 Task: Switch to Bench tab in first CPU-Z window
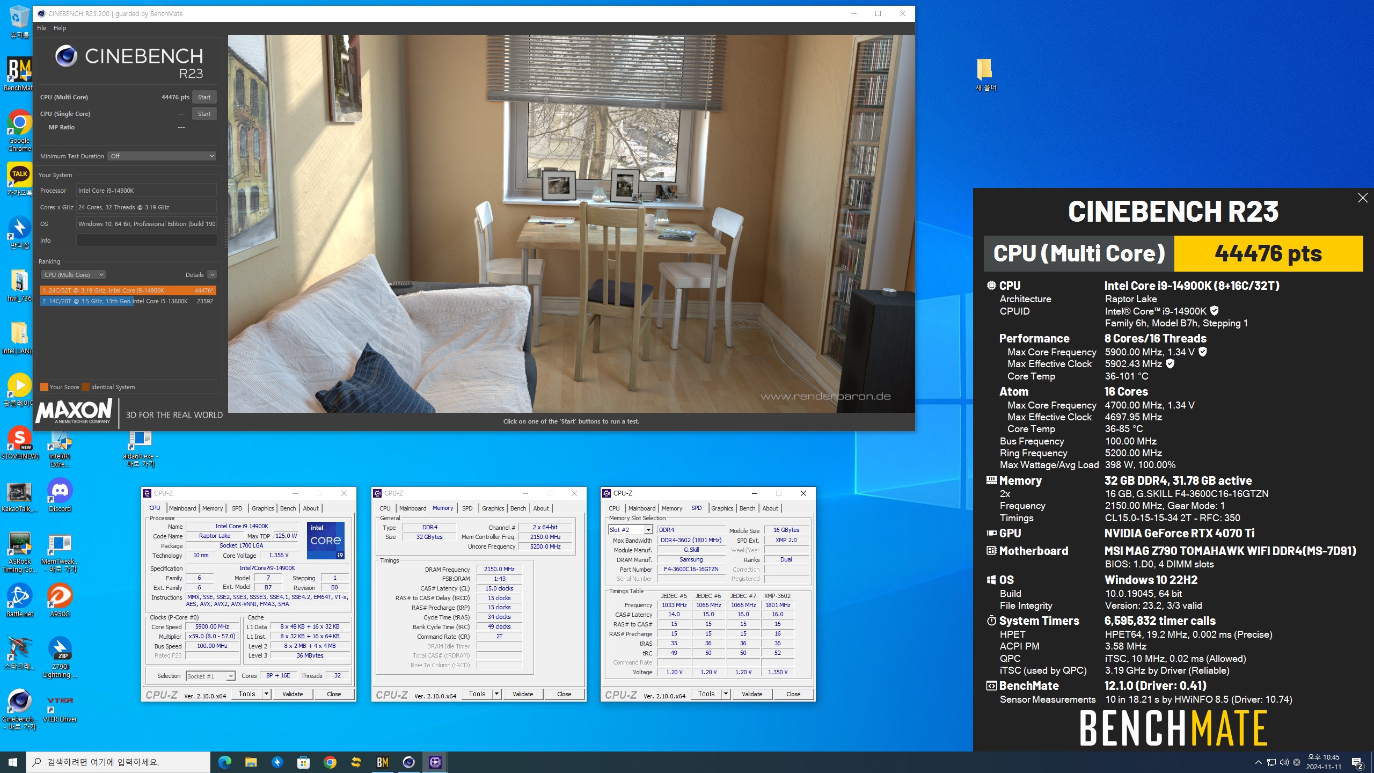288,508
